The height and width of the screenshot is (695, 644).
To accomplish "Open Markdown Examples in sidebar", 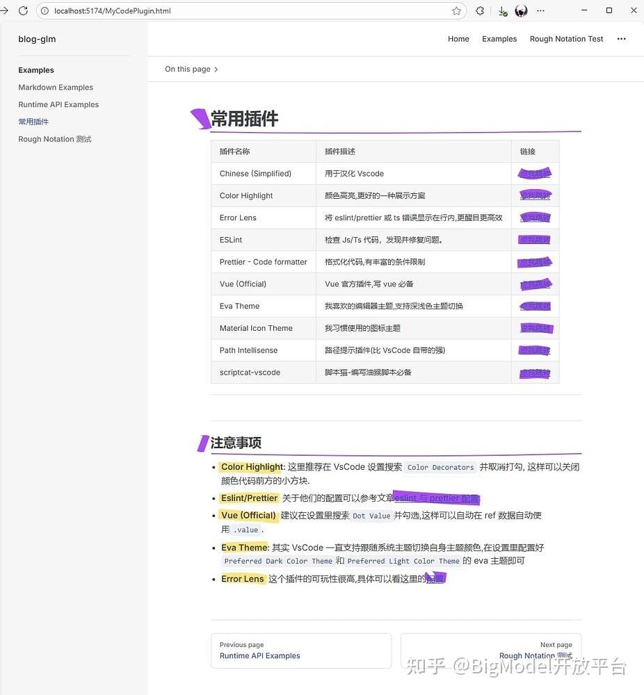I will click(x=56, y=88).
